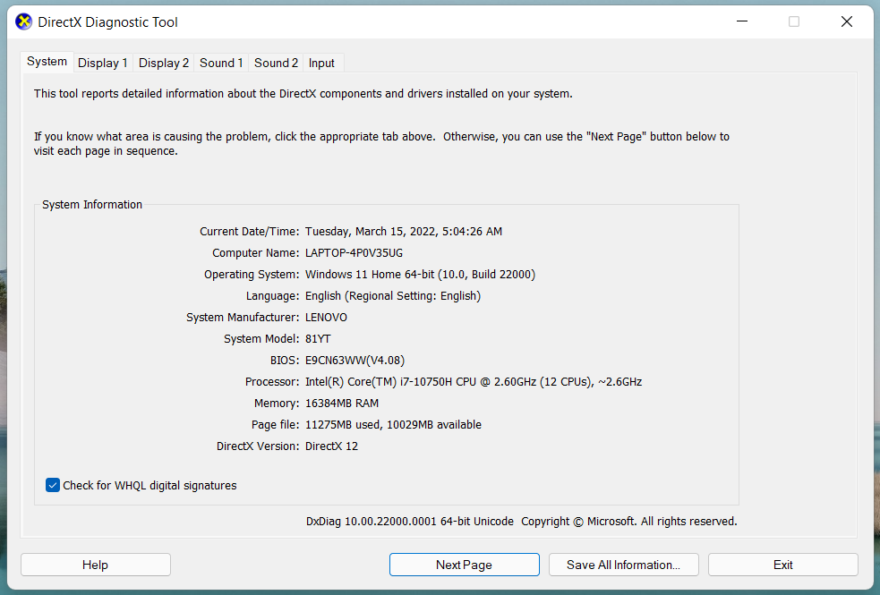
Task: Click Save All Information button
Action: [623, 565]
